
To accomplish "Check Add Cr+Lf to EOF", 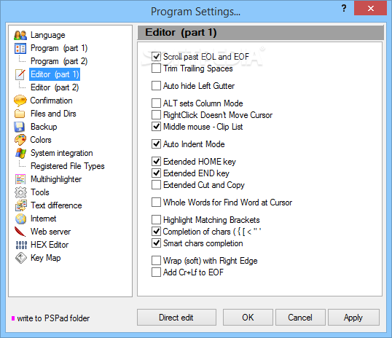I will point(156,272).
